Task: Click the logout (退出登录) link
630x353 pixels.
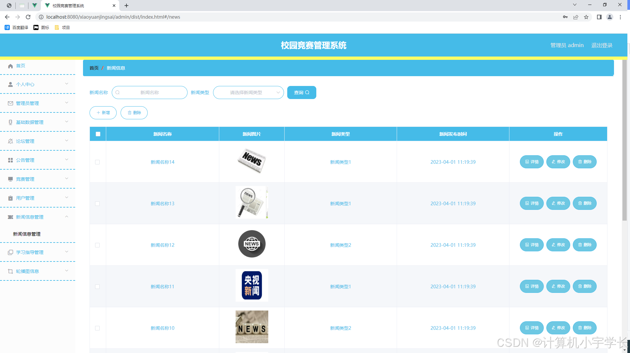Action: coord(602,45)
